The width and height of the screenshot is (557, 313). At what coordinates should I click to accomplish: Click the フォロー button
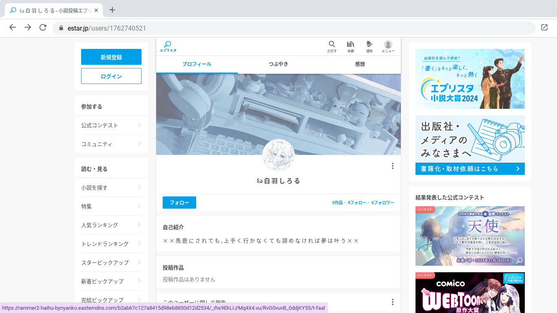click(179, 203)
